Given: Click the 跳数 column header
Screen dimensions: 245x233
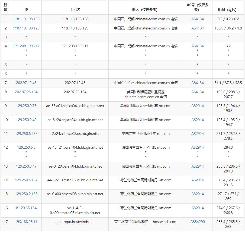Looking at the screenshot, I should click(6, 7).
